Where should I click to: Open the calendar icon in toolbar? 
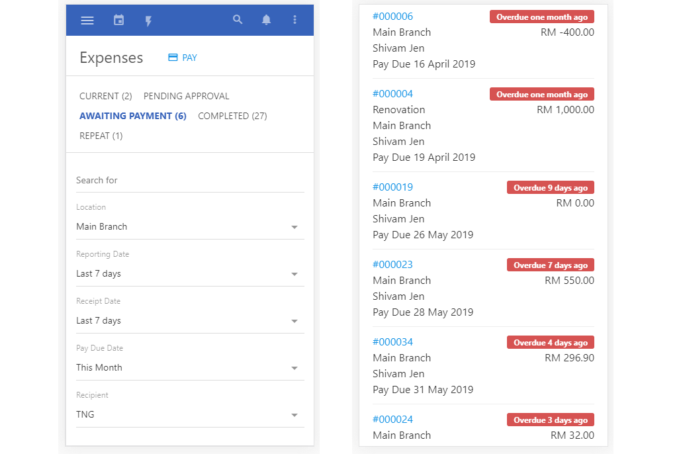coord(118,20)
